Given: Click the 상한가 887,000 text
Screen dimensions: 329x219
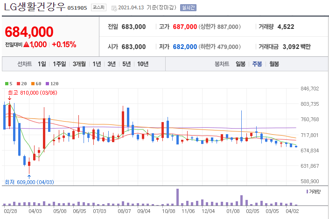Looking at the screenshot, I should [219, 27].
